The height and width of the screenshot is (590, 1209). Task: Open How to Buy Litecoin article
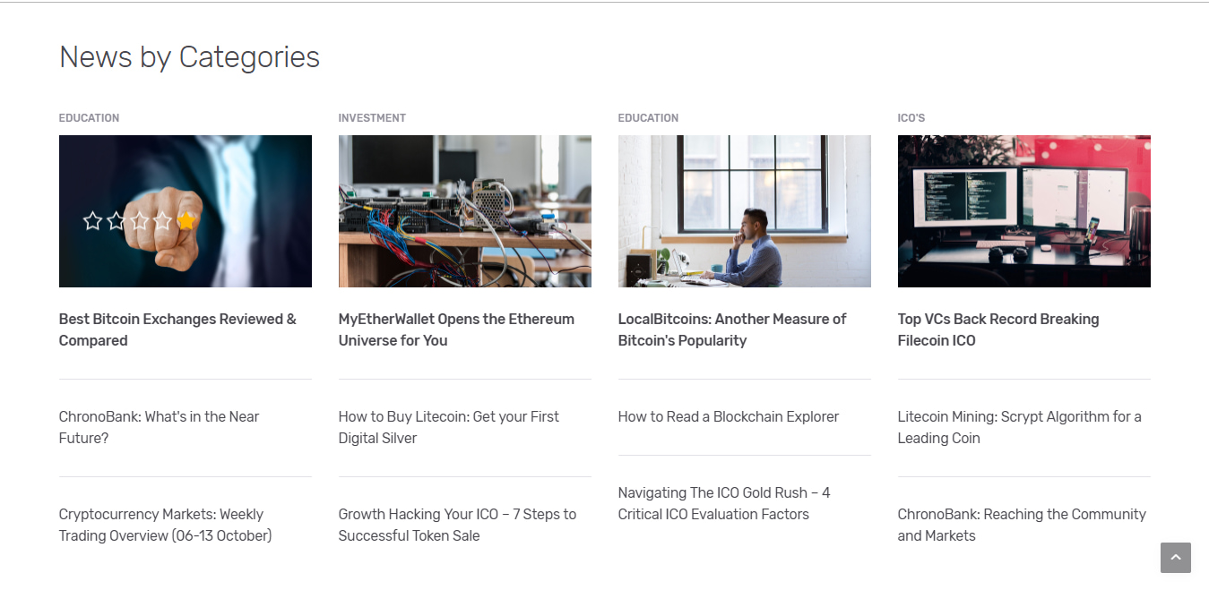click(448, 427)
